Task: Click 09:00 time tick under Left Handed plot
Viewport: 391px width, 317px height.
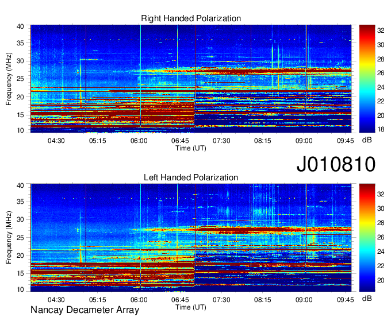Action: [304, 300]
